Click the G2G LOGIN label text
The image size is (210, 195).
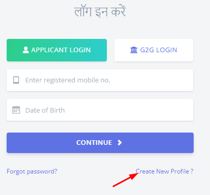pyautogui.click(x=158, y=50)
